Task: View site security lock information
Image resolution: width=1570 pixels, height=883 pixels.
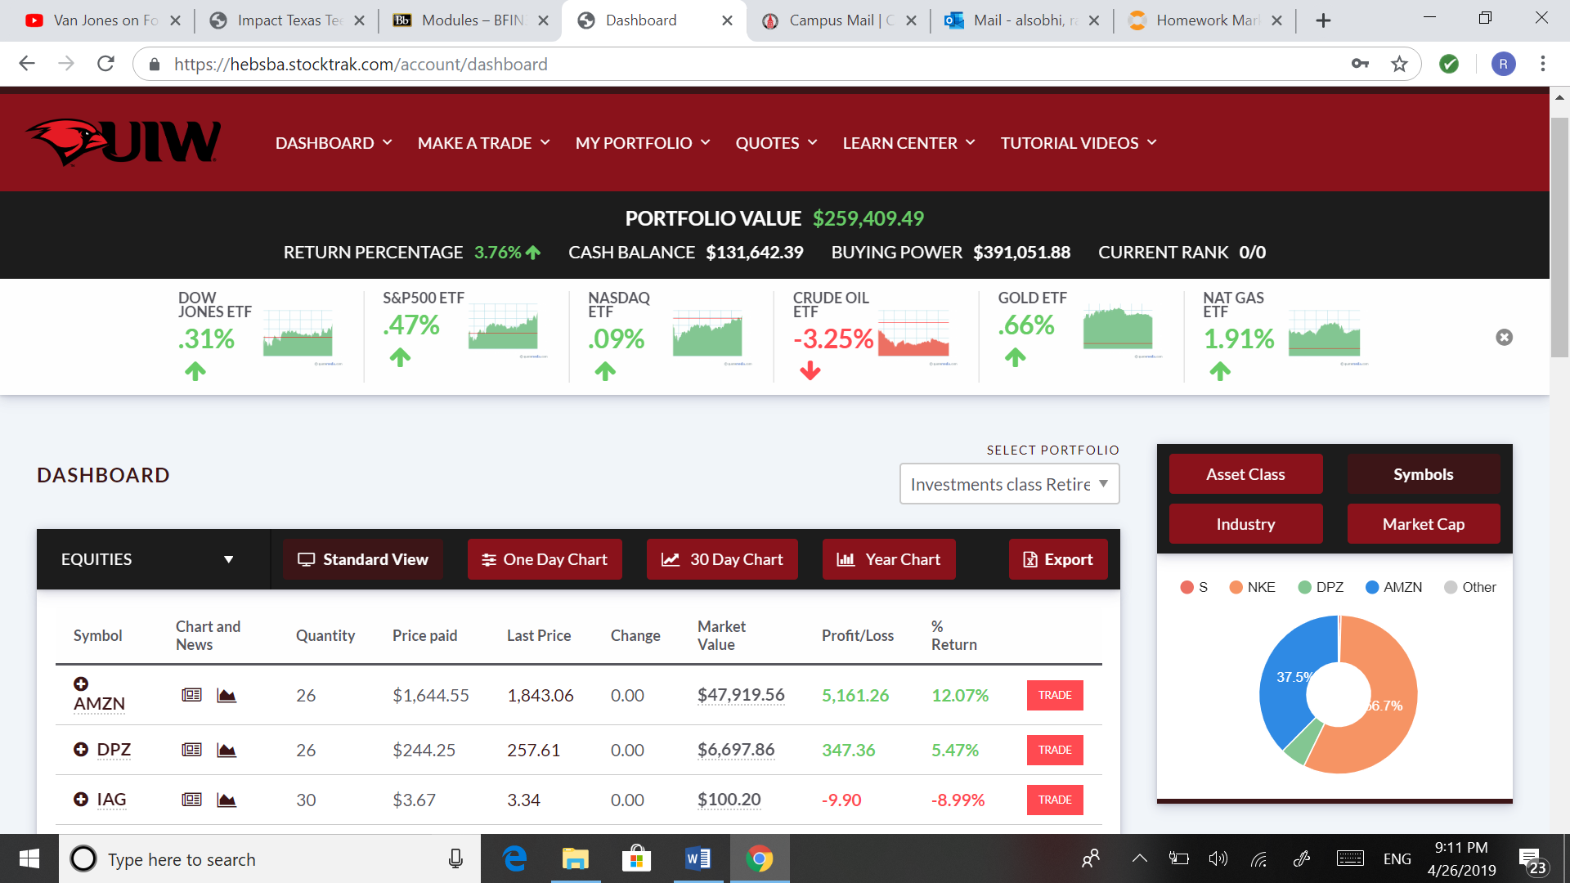Action: [x=155, y=64]
